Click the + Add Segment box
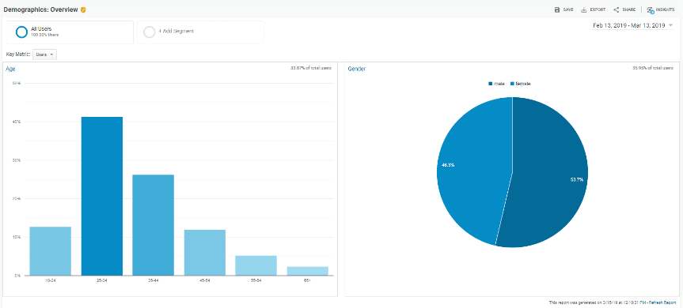The image size is (683, 308). pyautogui.click(x=200, y=32)
